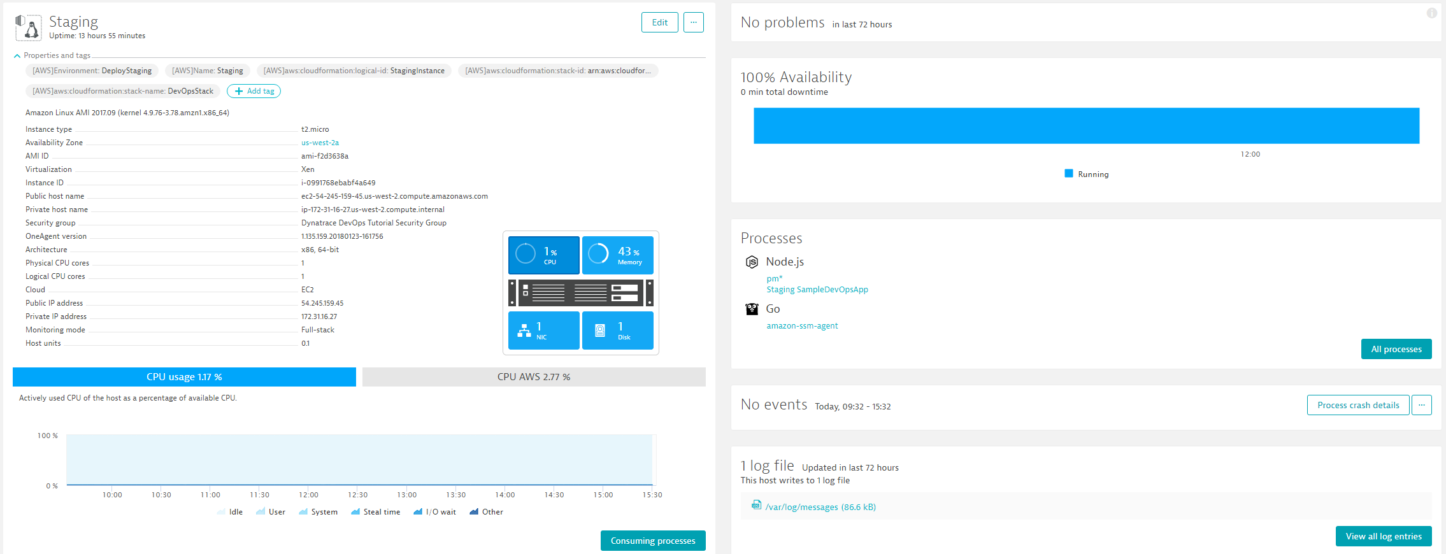Switch to the CPU usage 1.17 % tab
Image resolution: width=1446 pixels, height=554 pixels.
click(184, 377)
